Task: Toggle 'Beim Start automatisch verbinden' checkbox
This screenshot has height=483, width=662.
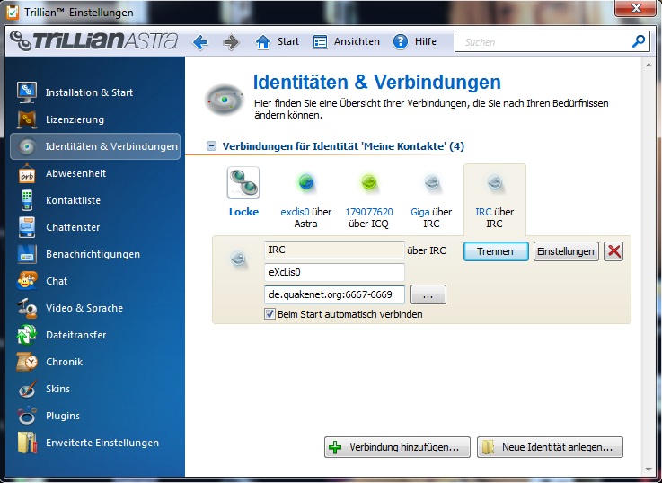Action: (269, 314)
